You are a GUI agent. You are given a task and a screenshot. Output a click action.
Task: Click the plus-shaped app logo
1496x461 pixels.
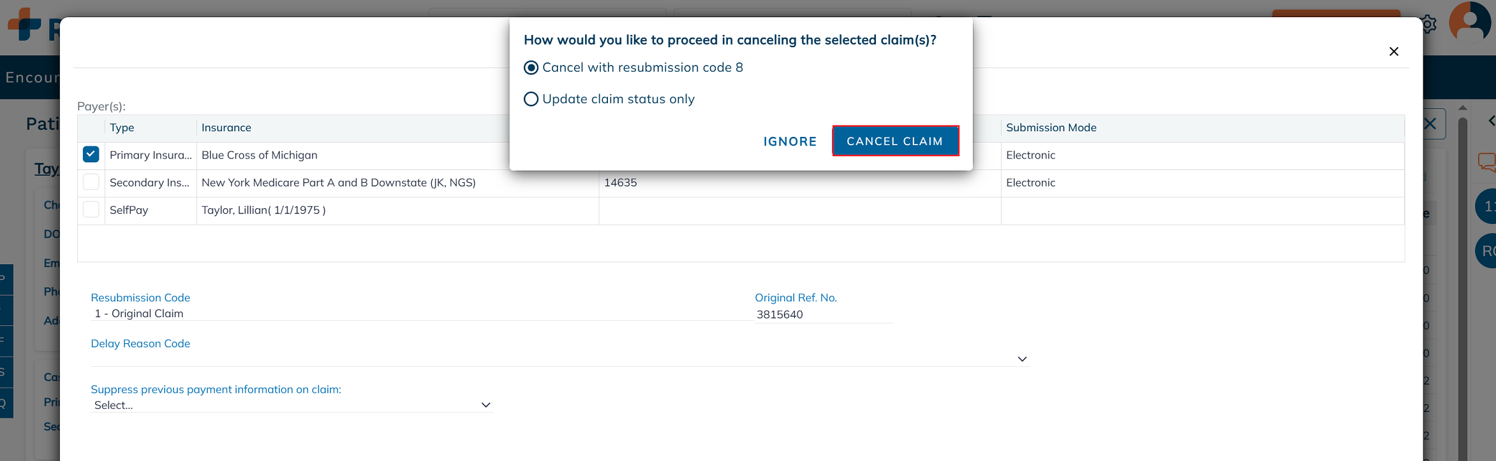[x=24, y=24]
